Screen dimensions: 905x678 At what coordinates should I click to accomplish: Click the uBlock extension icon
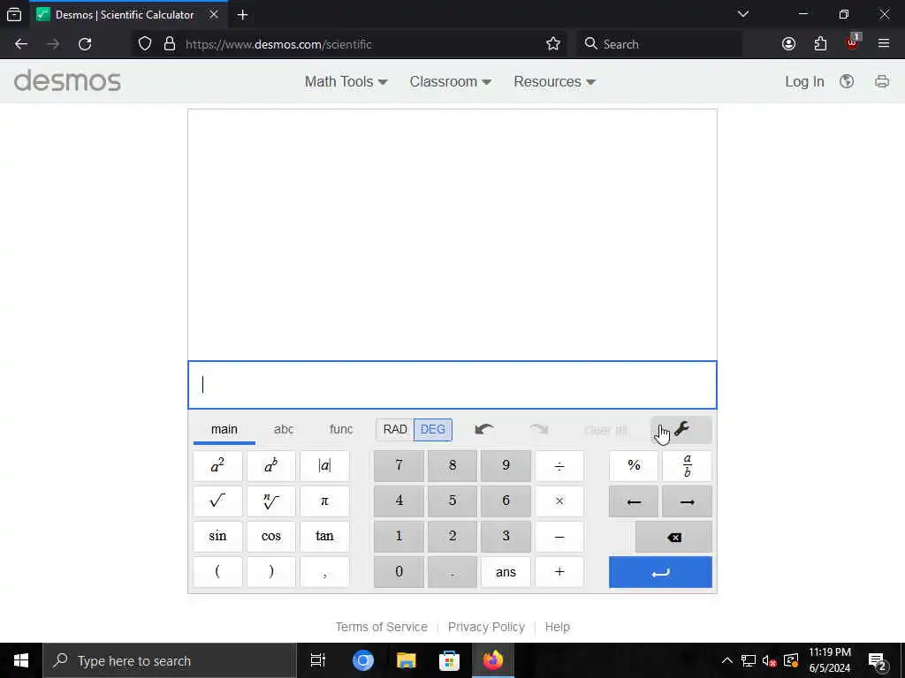pos(853,42)
